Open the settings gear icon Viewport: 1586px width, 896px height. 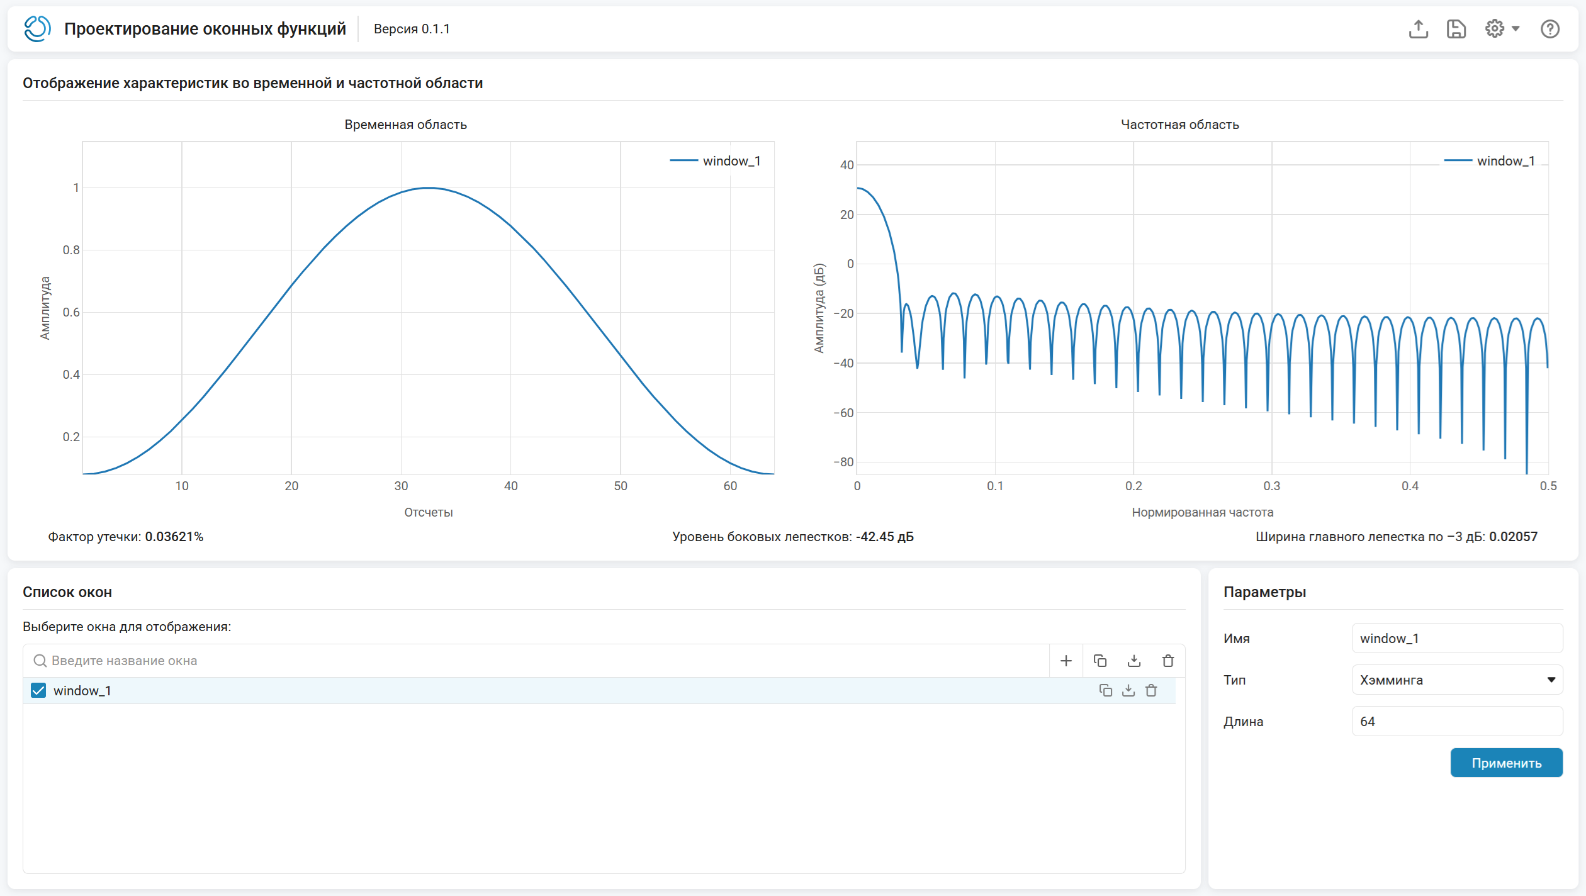1495,28
